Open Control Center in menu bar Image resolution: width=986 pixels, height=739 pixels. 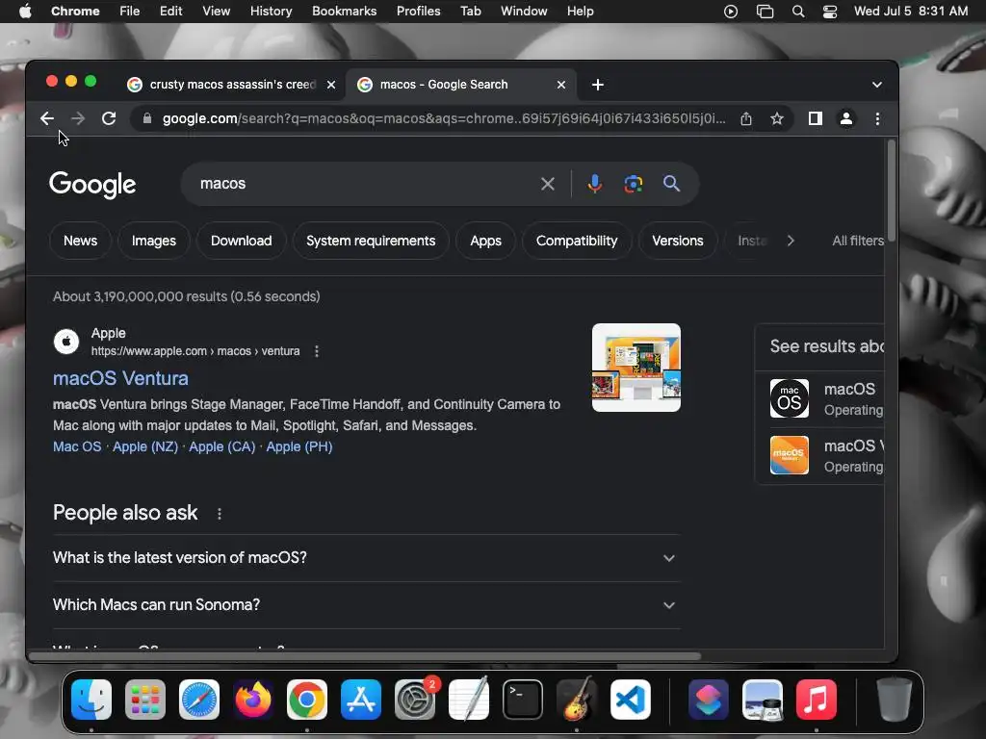coord(830,12)
